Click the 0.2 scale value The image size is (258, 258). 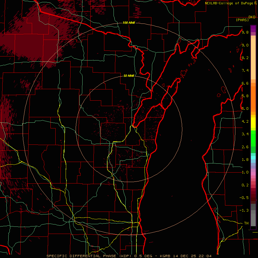click(245, 185)
